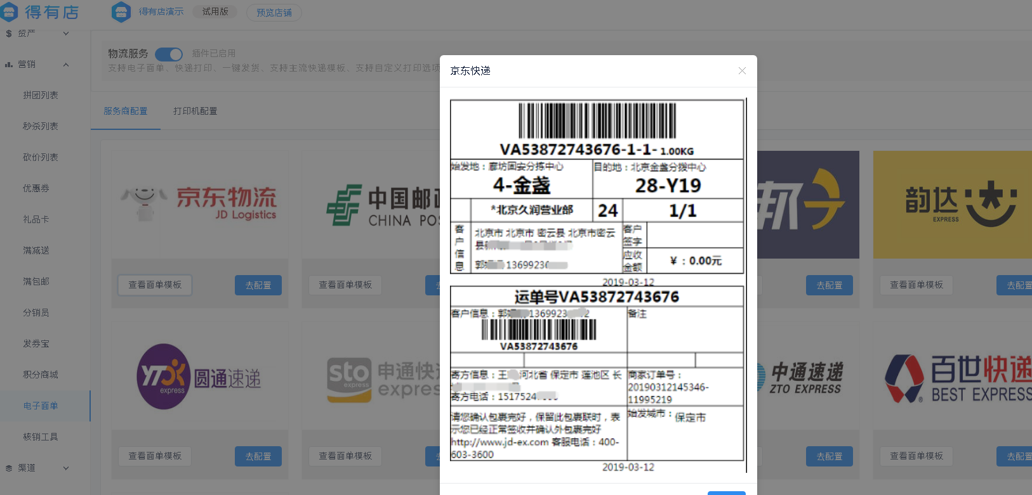
Task: Click the 试用版 badge
Action: point(215,11)
